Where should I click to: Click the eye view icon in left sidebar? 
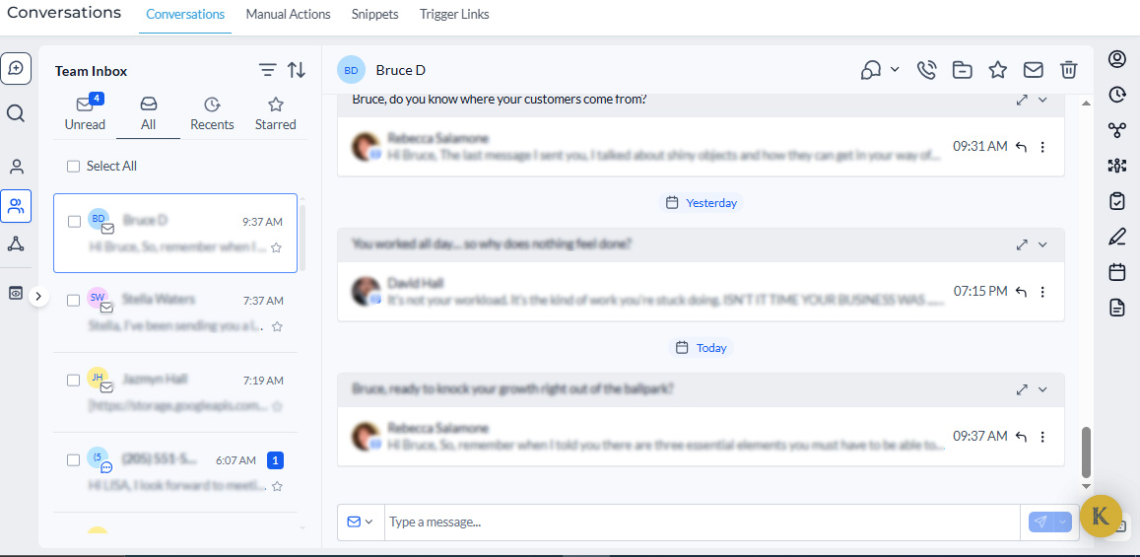pos(16,293)
